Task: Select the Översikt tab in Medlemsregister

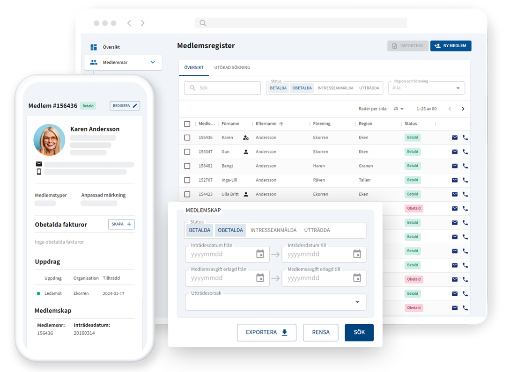Action: (x=193, y=67)
